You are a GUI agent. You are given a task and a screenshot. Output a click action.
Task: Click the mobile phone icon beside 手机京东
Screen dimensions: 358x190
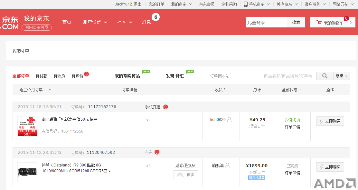[x=246, y=4]
